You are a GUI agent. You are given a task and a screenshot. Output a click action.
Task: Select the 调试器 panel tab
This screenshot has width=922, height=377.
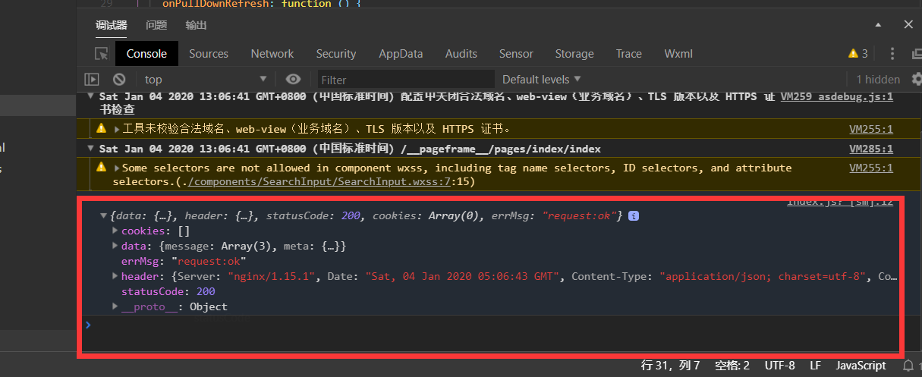click(112, 25)
